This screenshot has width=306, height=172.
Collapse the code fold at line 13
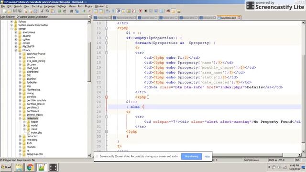(106, 38)
